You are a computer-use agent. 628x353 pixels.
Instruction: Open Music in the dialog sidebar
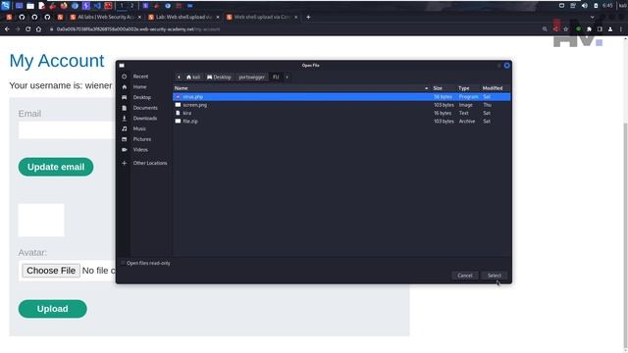point(139,128)
